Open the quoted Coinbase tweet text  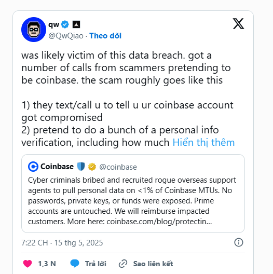(x=132, y=201)
